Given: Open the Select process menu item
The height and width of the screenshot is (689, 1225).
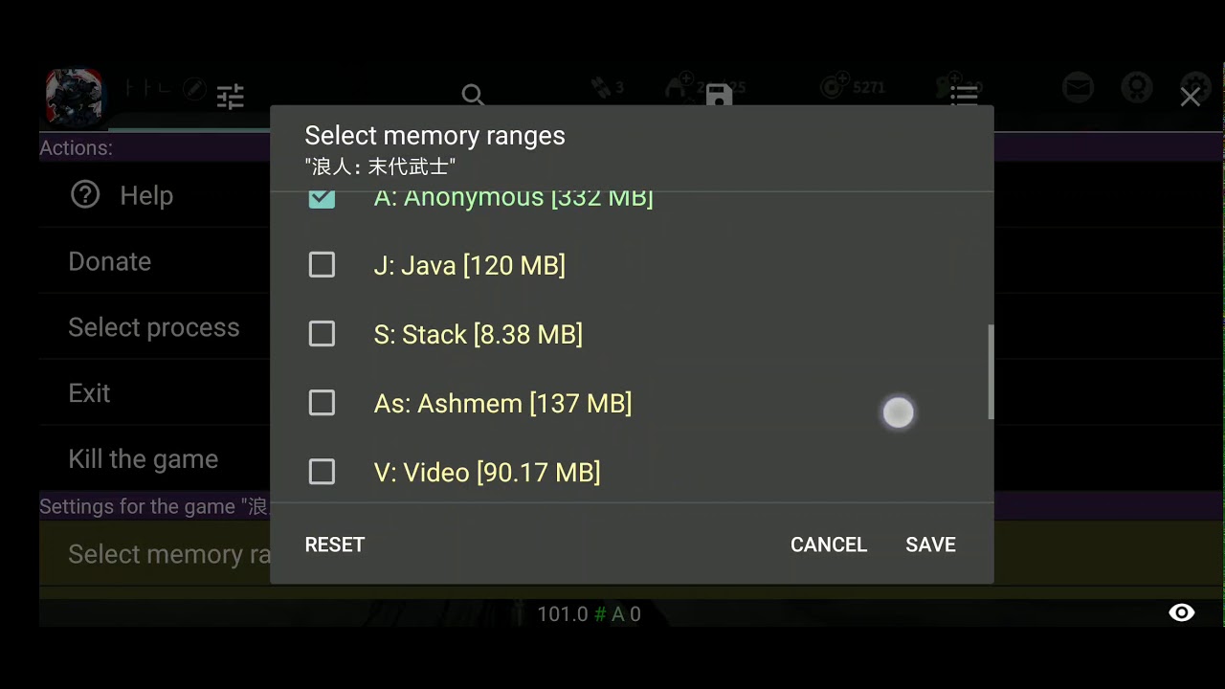Looking at the screenshot, I should [154, 327].
